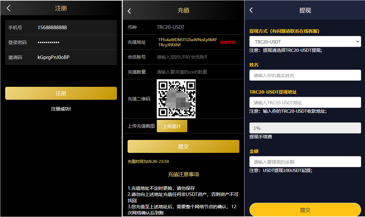Click the 1% withdrawal fee field
The width and height of the screenshot is (365, 217).
(x=305, y=128)
